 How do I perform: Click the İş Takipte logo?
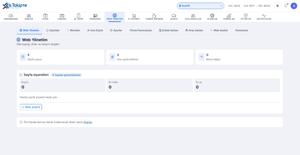click(15, 6)
